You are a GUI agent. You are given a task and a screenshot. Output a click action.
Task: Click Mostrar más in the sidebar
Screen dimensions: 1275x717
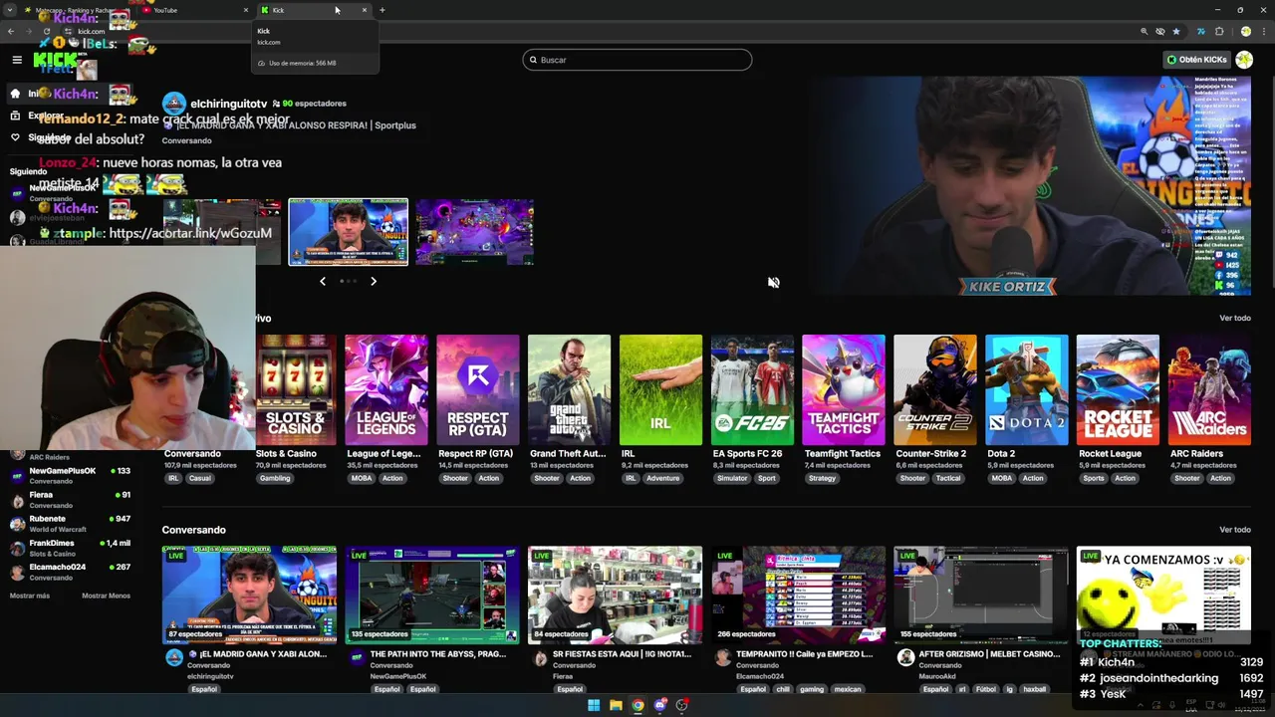point(29,596)
